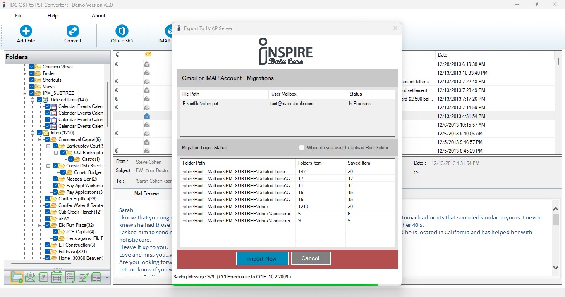The image size is (565, 297).
Task: Click envelope icon in 12/13/2013 10:33:40 PM row
Action: (x=147, y=73)
